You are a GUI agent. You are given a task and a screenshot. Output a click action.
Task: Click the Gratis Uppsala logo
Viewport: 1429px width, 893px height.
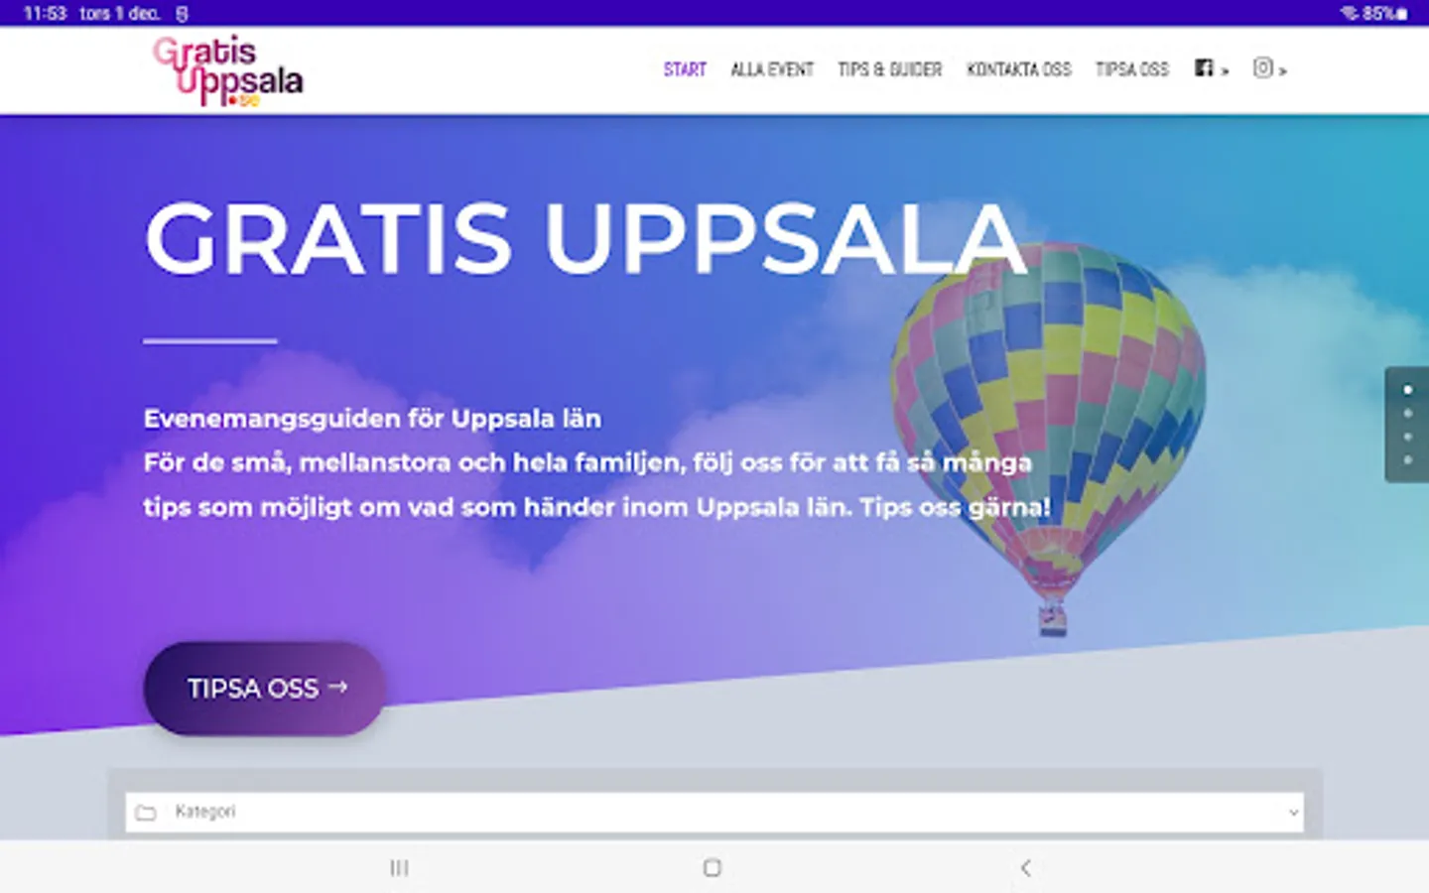pos(227,70)
